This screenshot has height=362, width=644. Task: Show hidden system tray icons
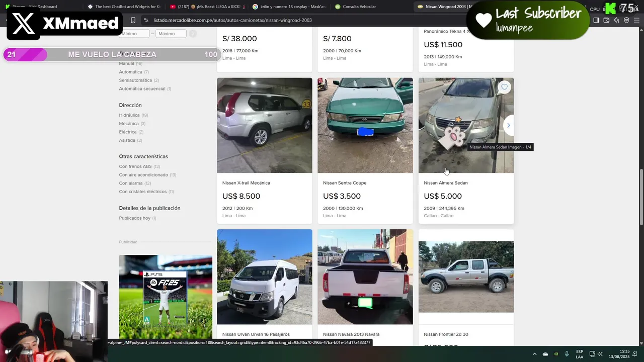534,354
